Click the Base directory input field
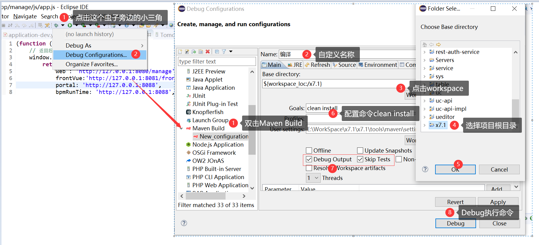 [339, 84]
